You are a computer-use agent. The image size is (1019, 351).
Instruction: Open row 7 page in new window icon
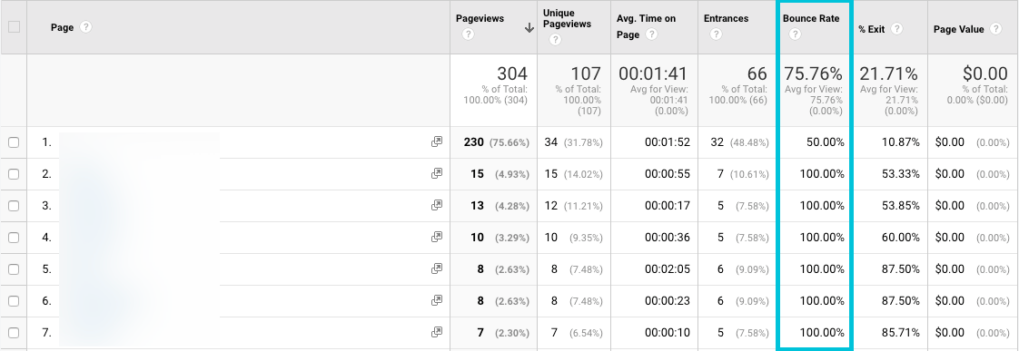437,332
